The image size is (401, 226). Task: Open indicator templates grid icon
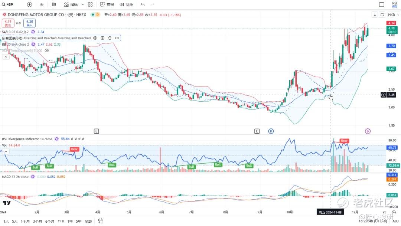click(x=90, y=4)
